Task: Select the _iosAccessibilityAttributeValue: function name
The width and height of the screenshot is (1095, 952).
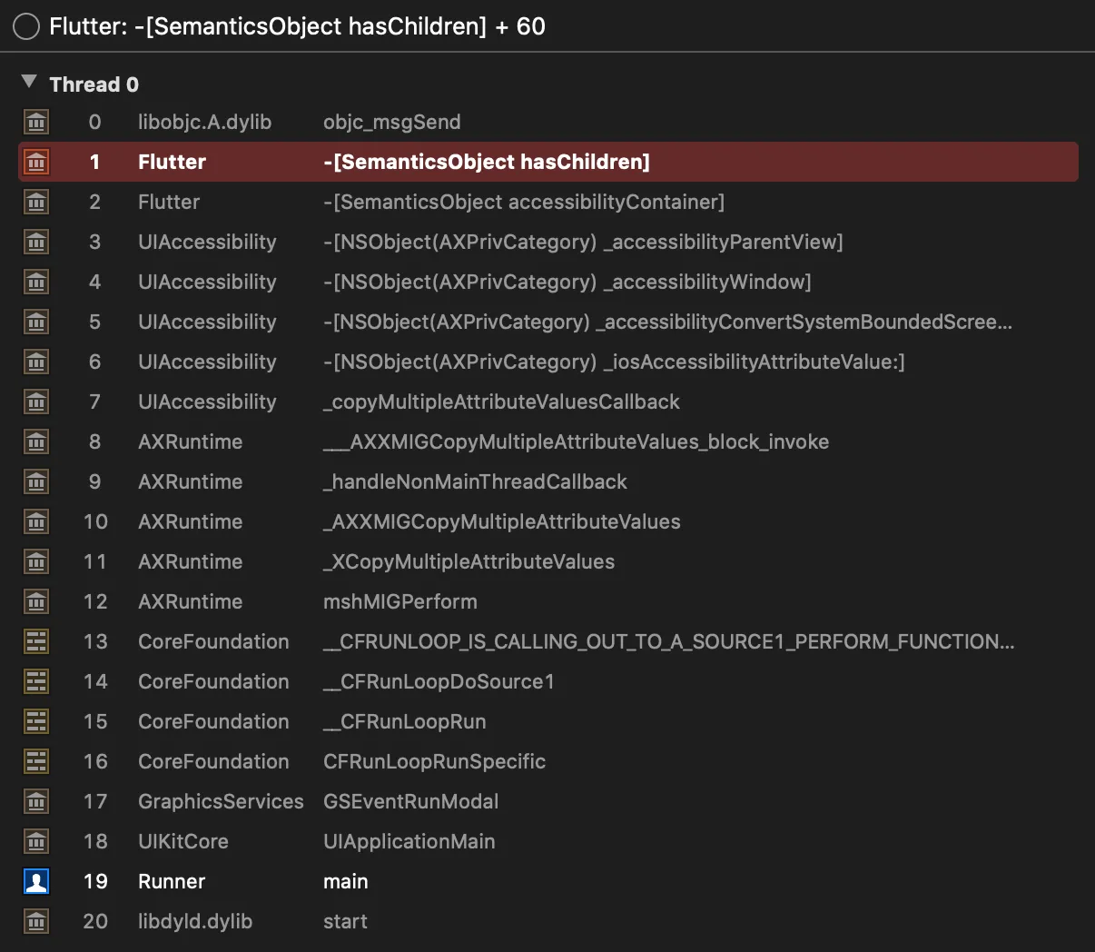Action: tap(615, 362)
